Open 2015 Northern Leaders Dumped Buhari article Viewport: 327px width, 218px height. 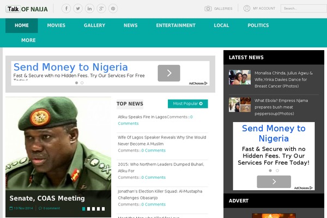pos(161,167)
